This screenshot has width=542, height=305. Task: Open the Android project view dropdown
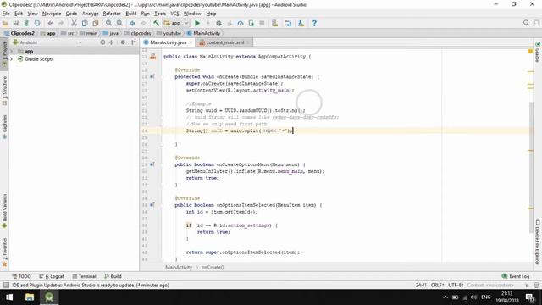point(47,42)
